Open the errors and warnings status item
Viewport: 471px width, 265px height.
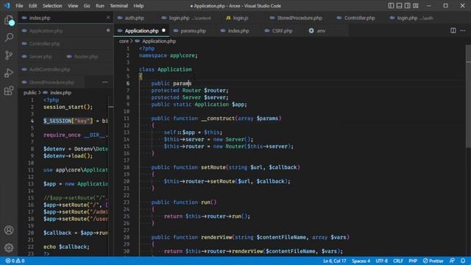point(15,261)
